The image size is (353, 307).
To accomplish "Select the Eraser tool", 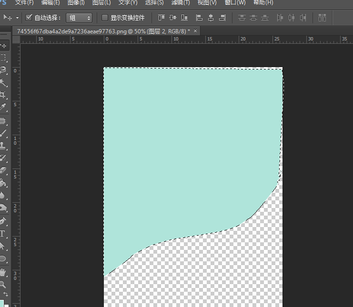I will click(x=3, y=170).
